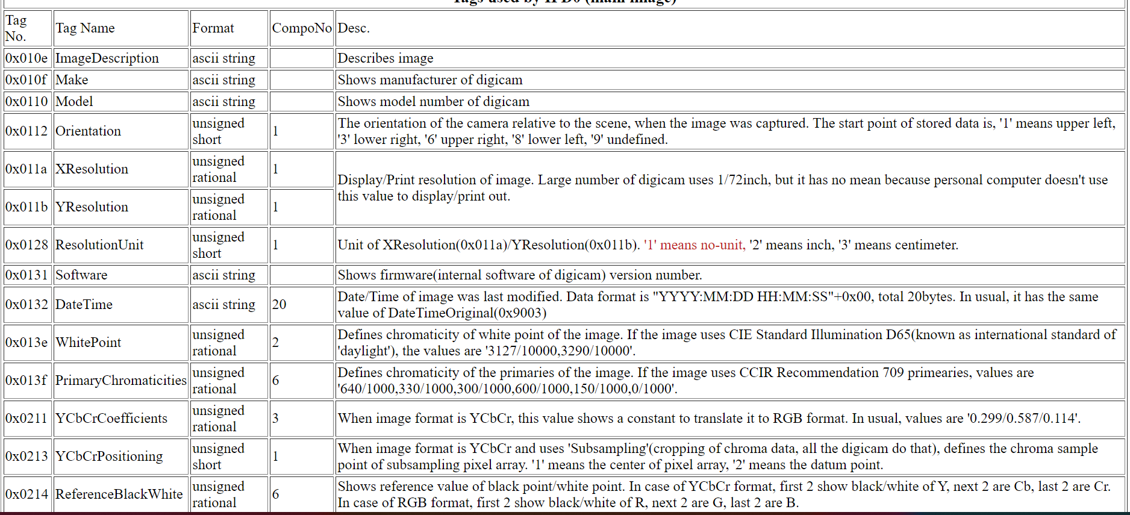The image size is (1130, 515).
Task: Select the Make tag name cell
Action: click(x=121, y=80)
